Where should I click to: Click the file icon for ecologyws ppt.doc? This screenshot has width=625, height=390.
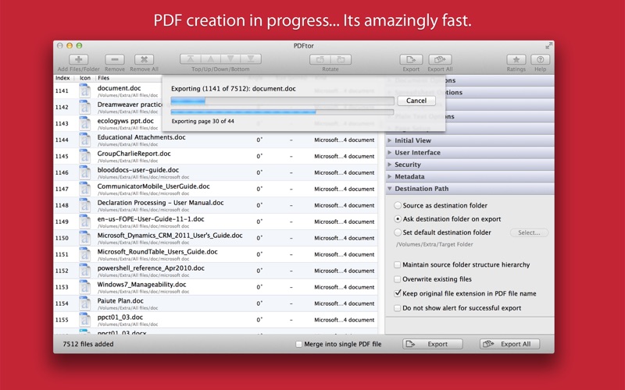click(x=84, y=123)
